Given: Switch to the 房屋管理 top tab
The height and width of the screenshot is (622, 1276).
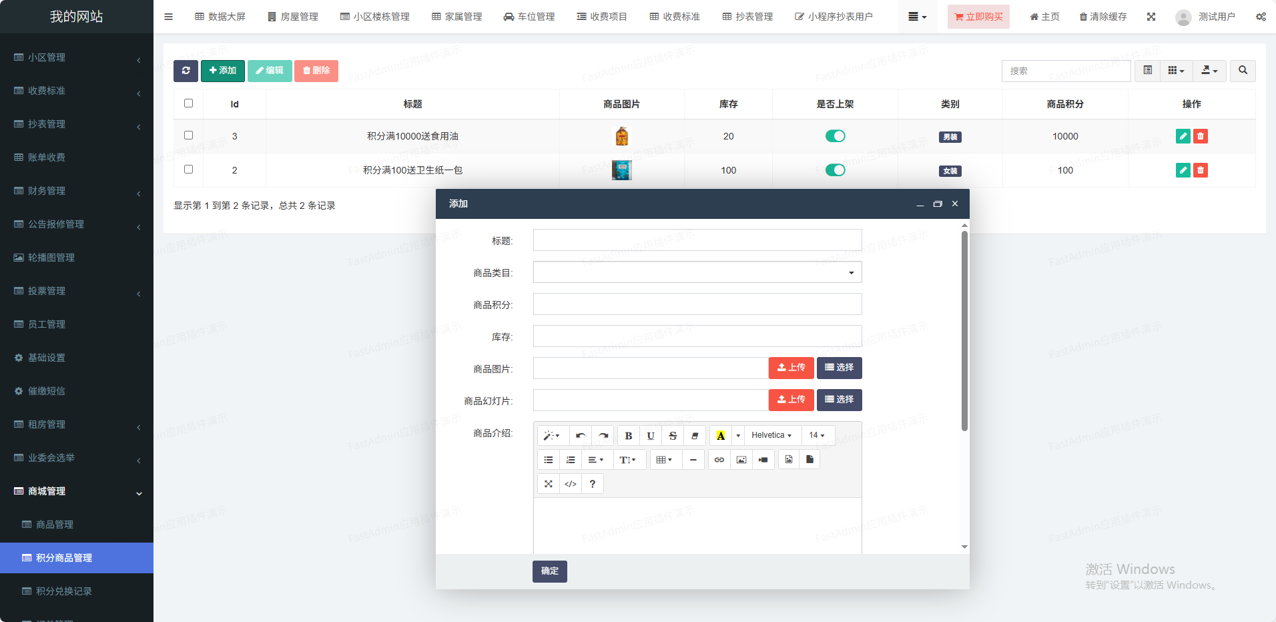Looking at the screenshot, I should [x=293, y=17].
